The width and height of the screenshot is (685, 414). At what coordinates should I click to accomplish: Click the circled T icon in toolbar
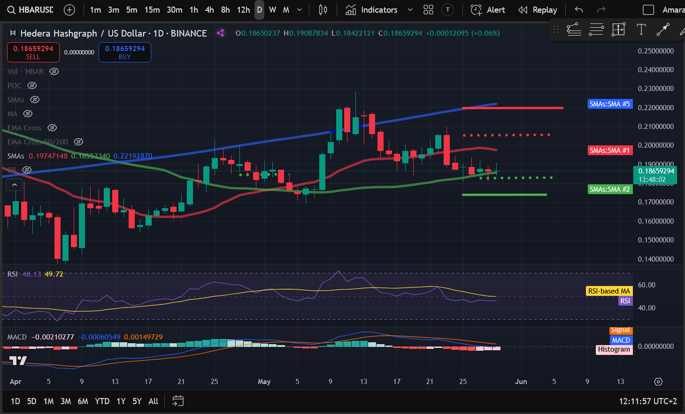pyautogui.click(x=448, y=10)
